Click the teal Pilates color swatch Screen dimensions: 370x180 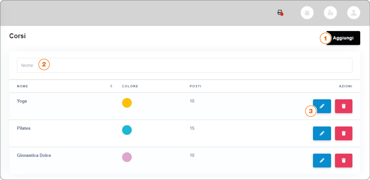pos(127,130)
